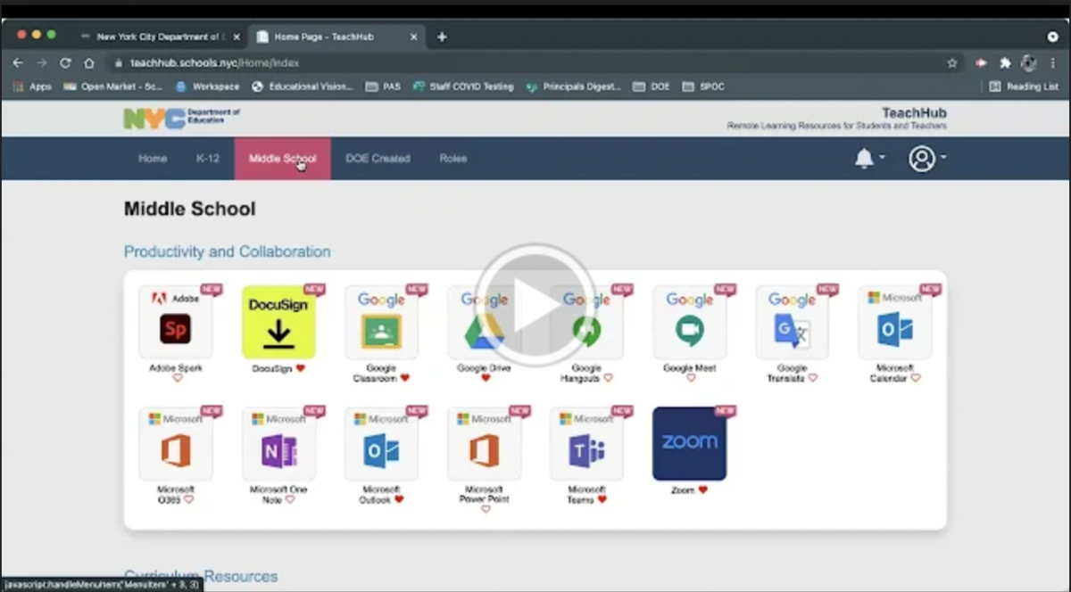This screenshot has height=592, width=1071.
Task: Open the Microsoft Calendar tile
Action: pos(894,323)
